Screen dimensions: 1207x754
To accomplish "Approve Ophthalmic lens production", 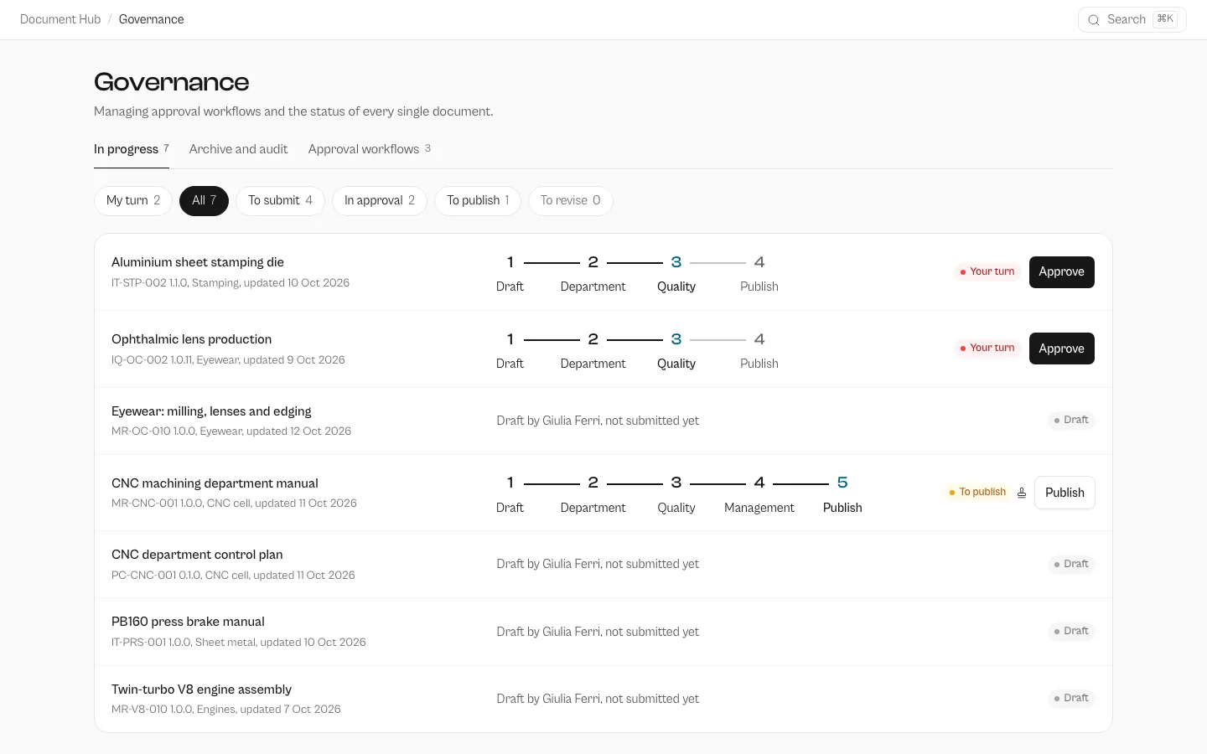I will pyautogui.click(x=1062, y=349).
